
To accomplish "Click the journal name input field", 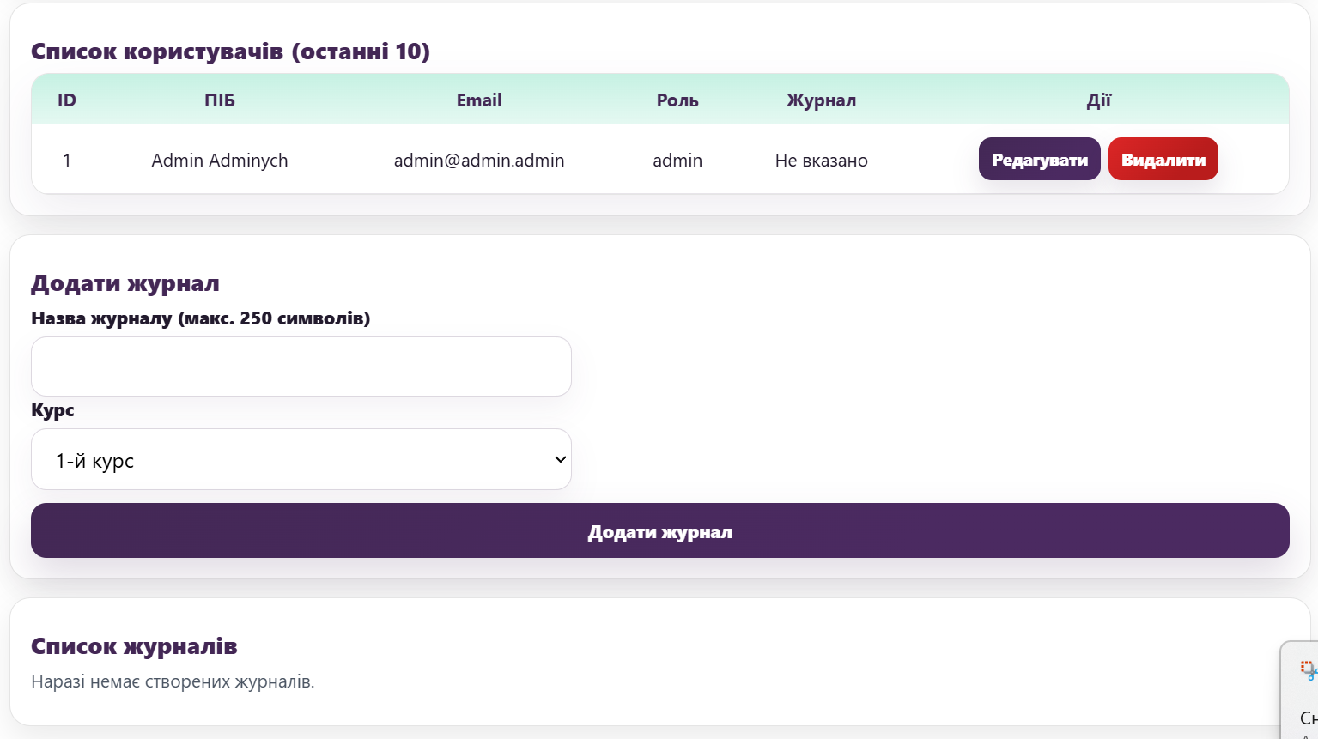I will click(x=301, y=366).
